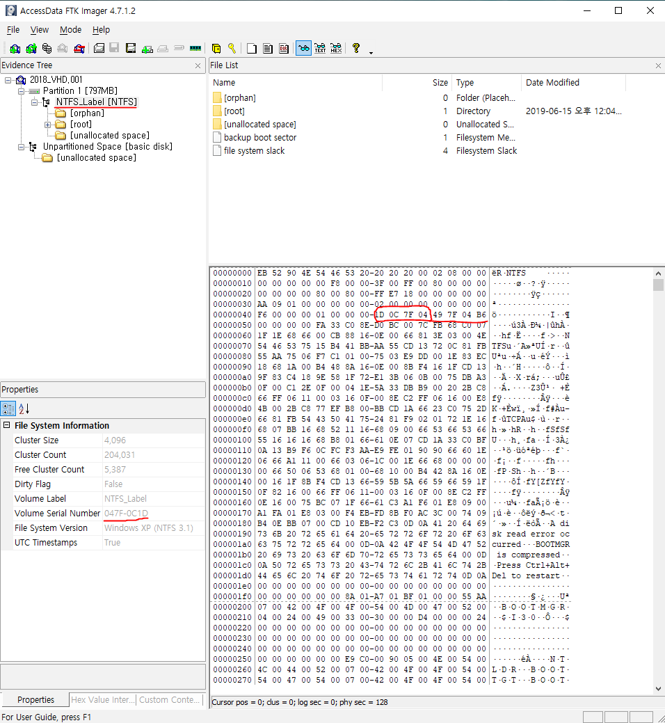Screen dimensions: 665x723
Task: Select [root] entry in File List
Action: coord(234,111)
